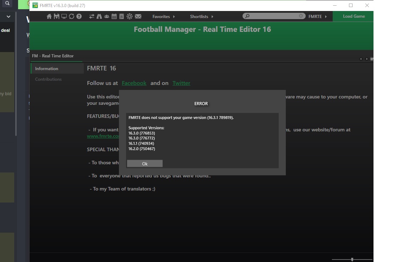Click the unsupported game version error message

tap(181, 118)
